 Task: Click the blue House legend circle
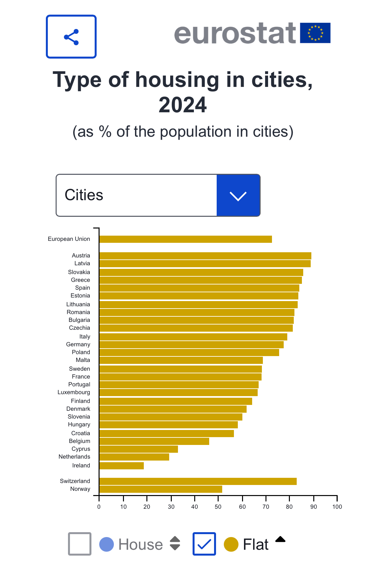[x=106, y=544]
